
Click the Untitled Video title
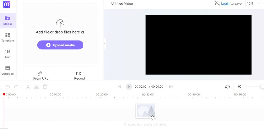click(x=122, y=4)
